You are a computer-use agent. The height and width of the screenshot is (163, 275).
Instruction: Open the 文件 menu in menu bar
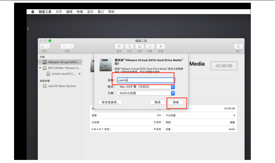59,12
